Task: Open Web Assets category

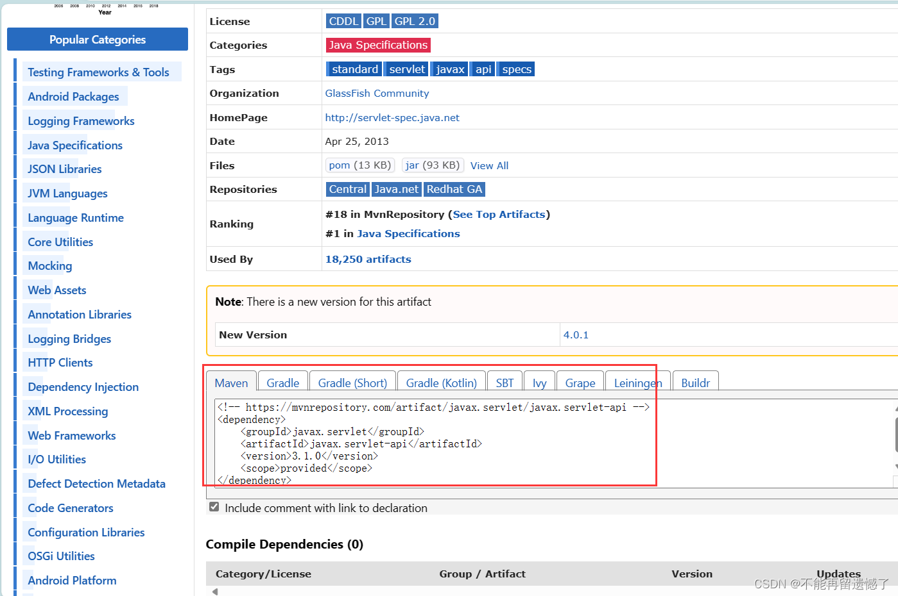Action: coord(57,290)
